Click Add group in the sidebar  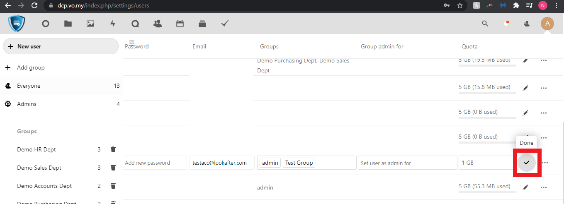click(31, 67)
